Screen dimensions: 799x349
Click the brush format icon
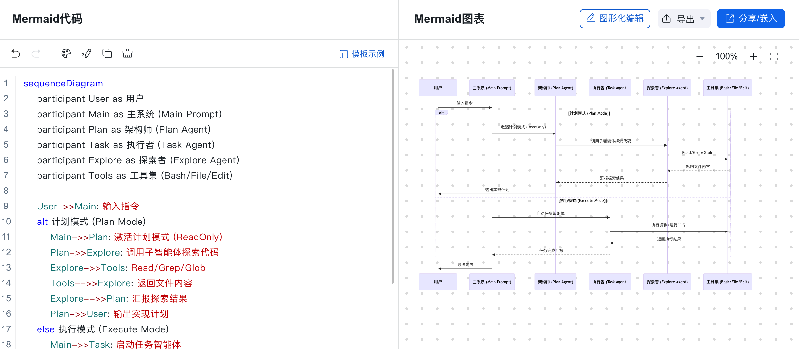(87, 53)
